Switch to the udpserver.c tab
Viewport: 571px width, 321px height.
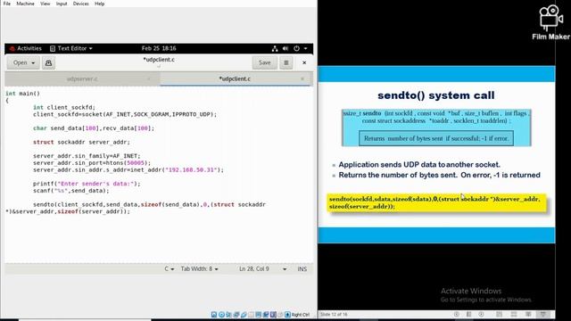point(82,78)
